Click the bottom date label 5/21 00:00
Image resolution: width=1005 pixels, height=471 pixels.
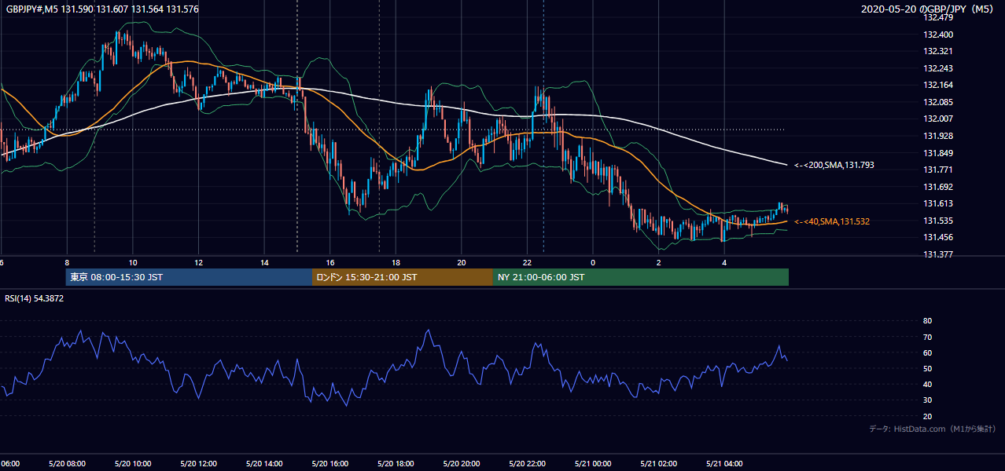[592, 464]
